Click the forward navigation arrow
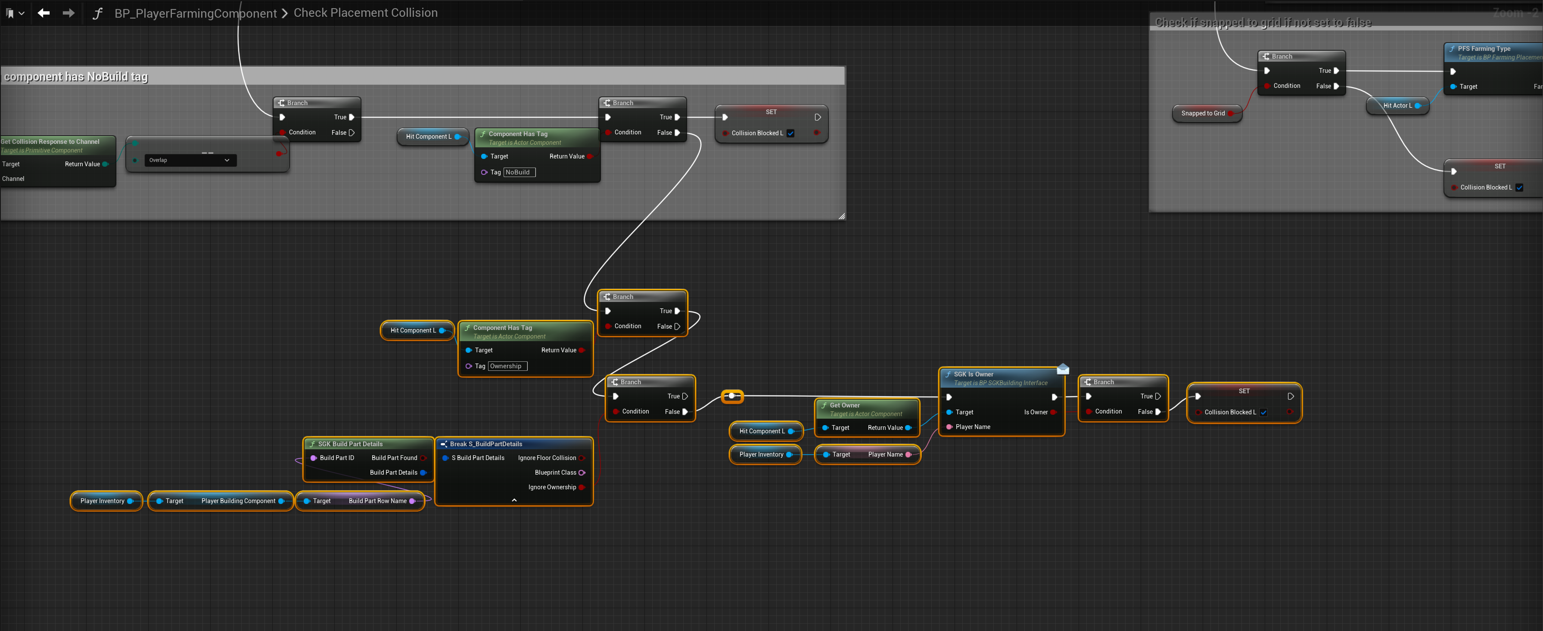 68,12
